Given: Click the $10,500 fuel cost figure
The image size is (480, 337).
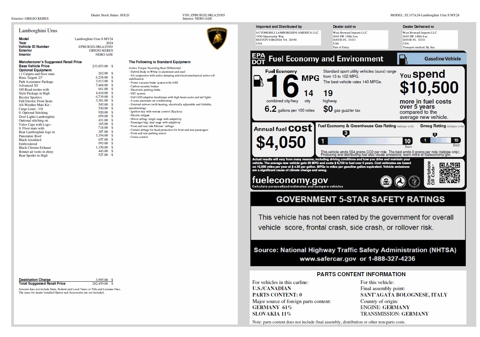Looking at the screenshot, I should pyautogui.click(x=429, y=88).
